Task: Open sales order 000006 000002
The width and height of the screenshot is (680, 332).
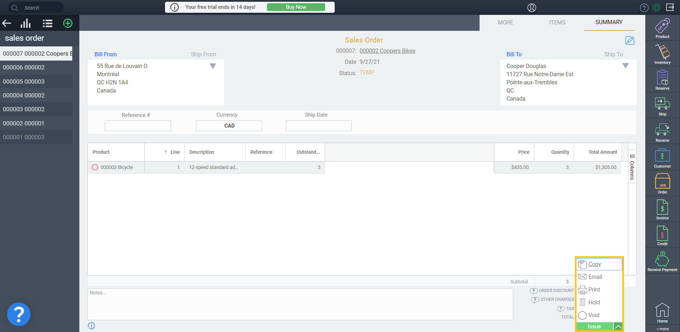Action: (x=36, y=67)
